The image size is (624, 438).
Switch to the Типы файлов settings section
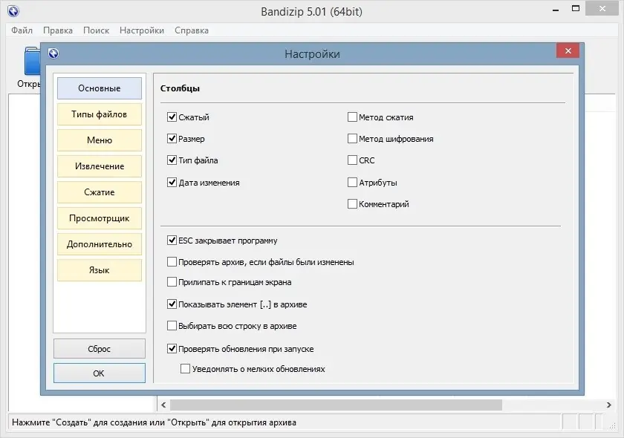(99, 114)
